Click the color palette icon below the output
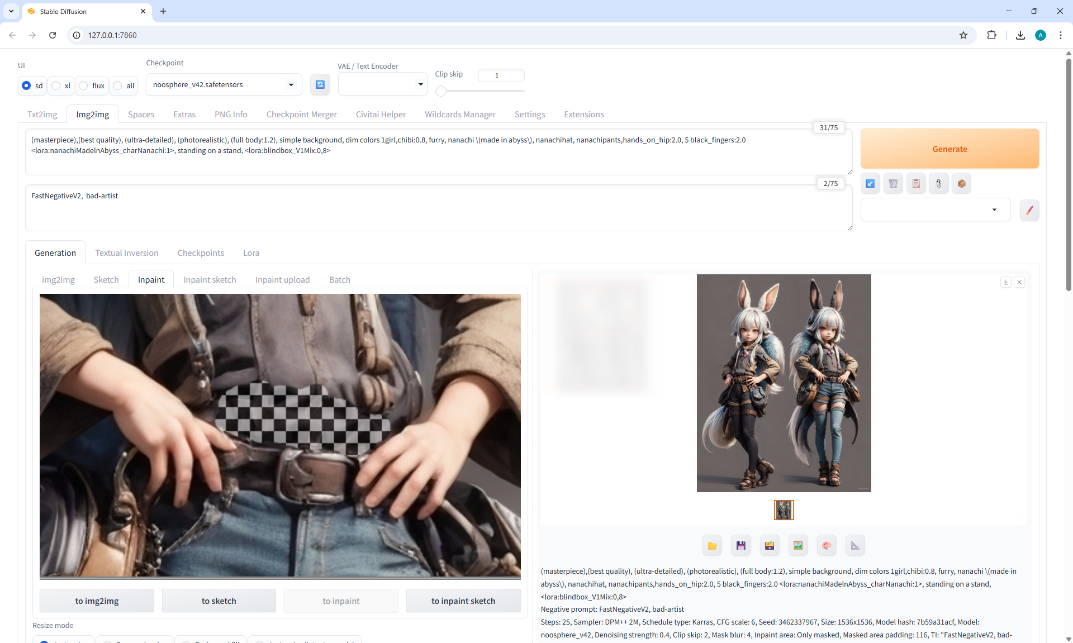 coord(827,546)
